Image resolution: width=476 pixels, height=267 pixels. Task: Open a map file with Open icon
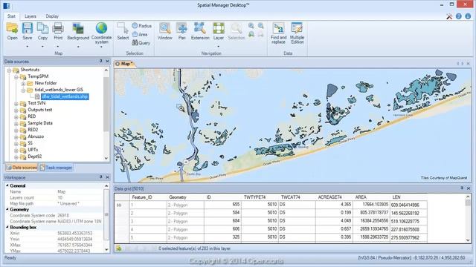[12, 31]
